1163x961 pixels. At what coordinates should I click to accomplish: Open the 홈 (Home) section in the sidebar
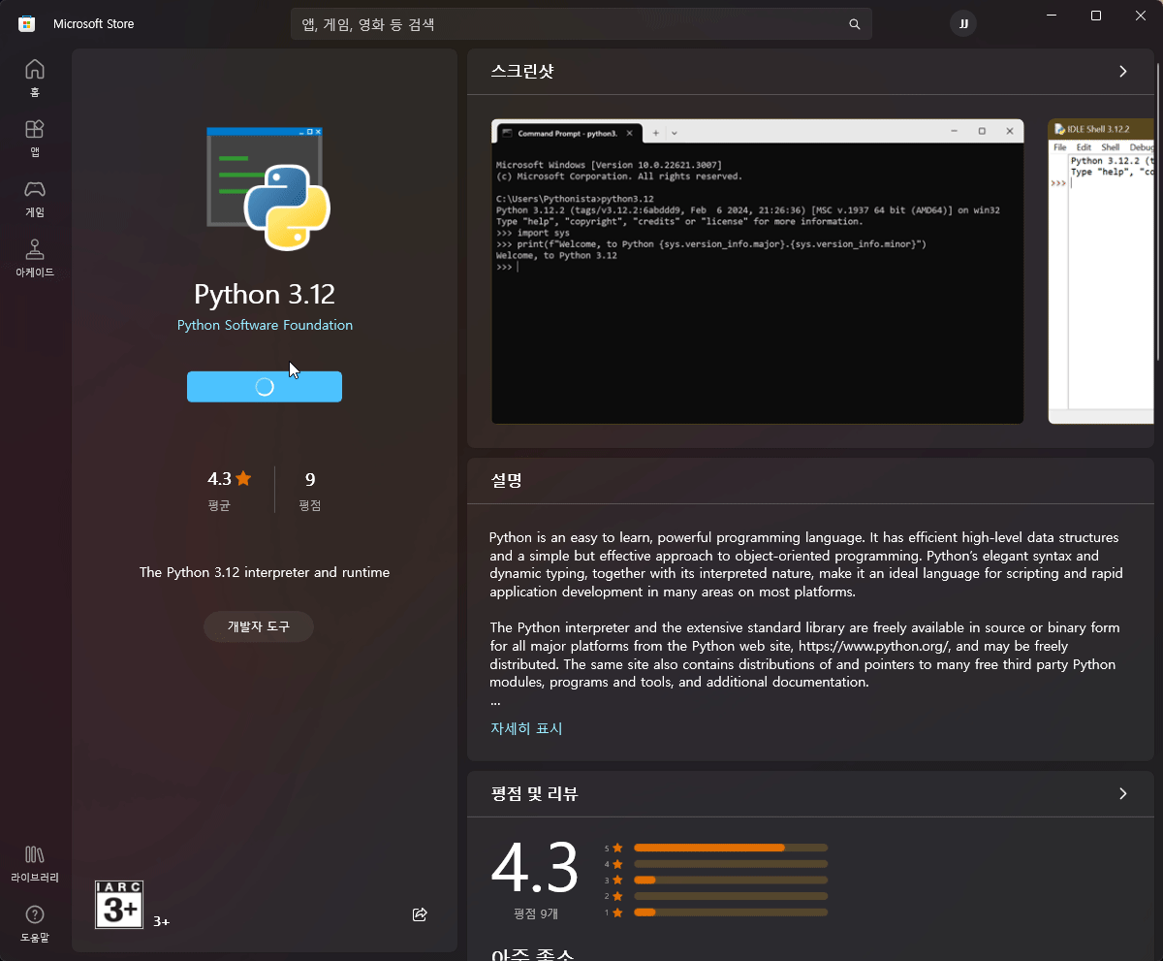point(35,77)
